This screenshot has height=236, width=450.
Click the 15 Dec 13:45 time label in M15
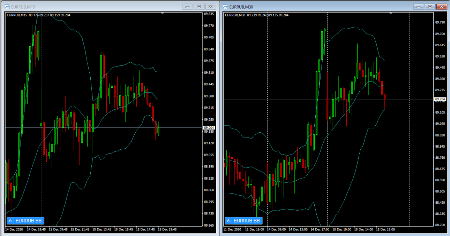[x=102, y=230]
